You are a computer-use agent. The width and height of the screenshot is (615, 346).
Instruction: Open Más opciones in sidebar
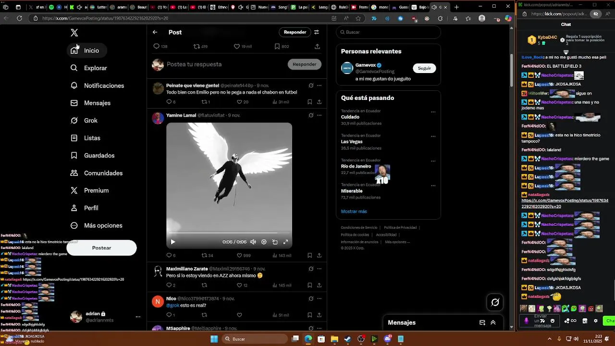97,226
